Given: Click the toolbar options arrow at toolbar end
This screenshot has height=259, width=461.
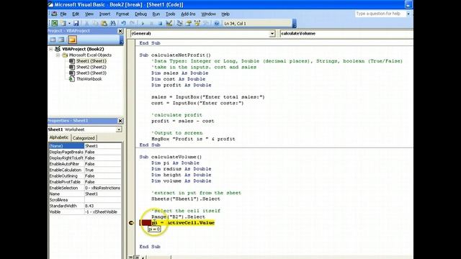Looking at the screenshot, I should pos(294,24).
